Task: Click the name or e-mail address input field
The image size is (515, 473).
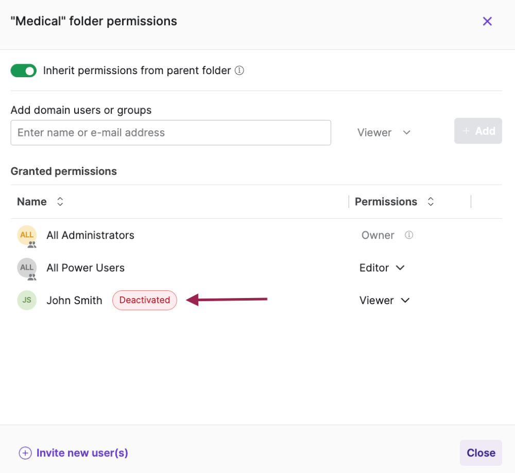Action: click(x=170, y=132)
